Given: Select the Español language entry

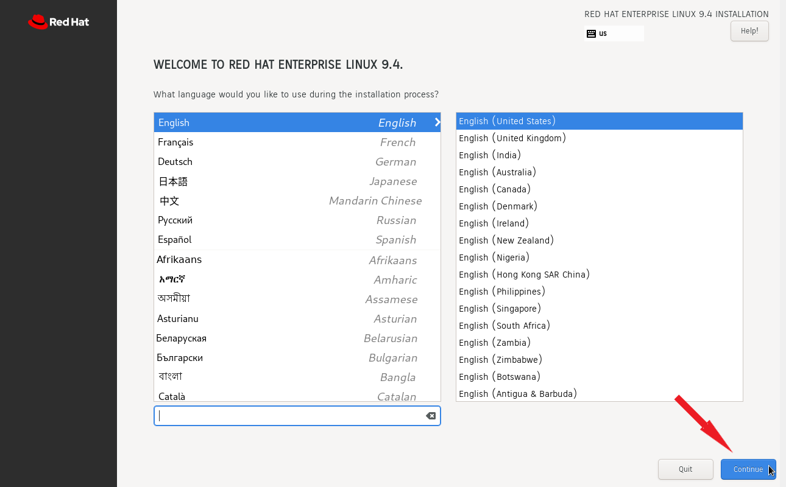Looking at the screenshot, I should click(x=244, y=239).
